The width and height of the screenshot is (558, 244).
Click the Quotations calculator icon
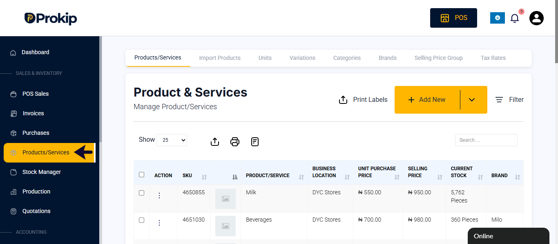13,211
